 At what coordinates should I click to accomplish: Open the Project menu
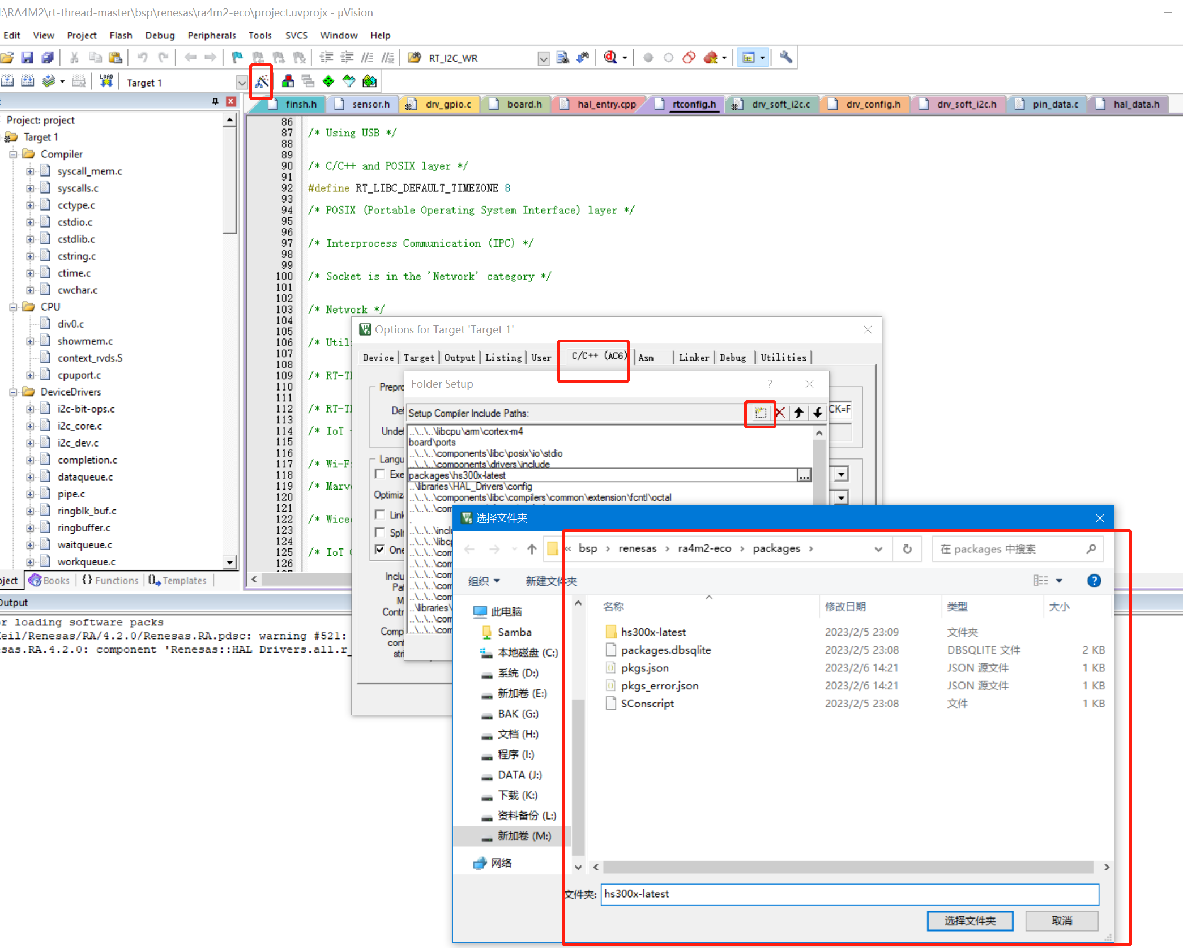(82, 35)
